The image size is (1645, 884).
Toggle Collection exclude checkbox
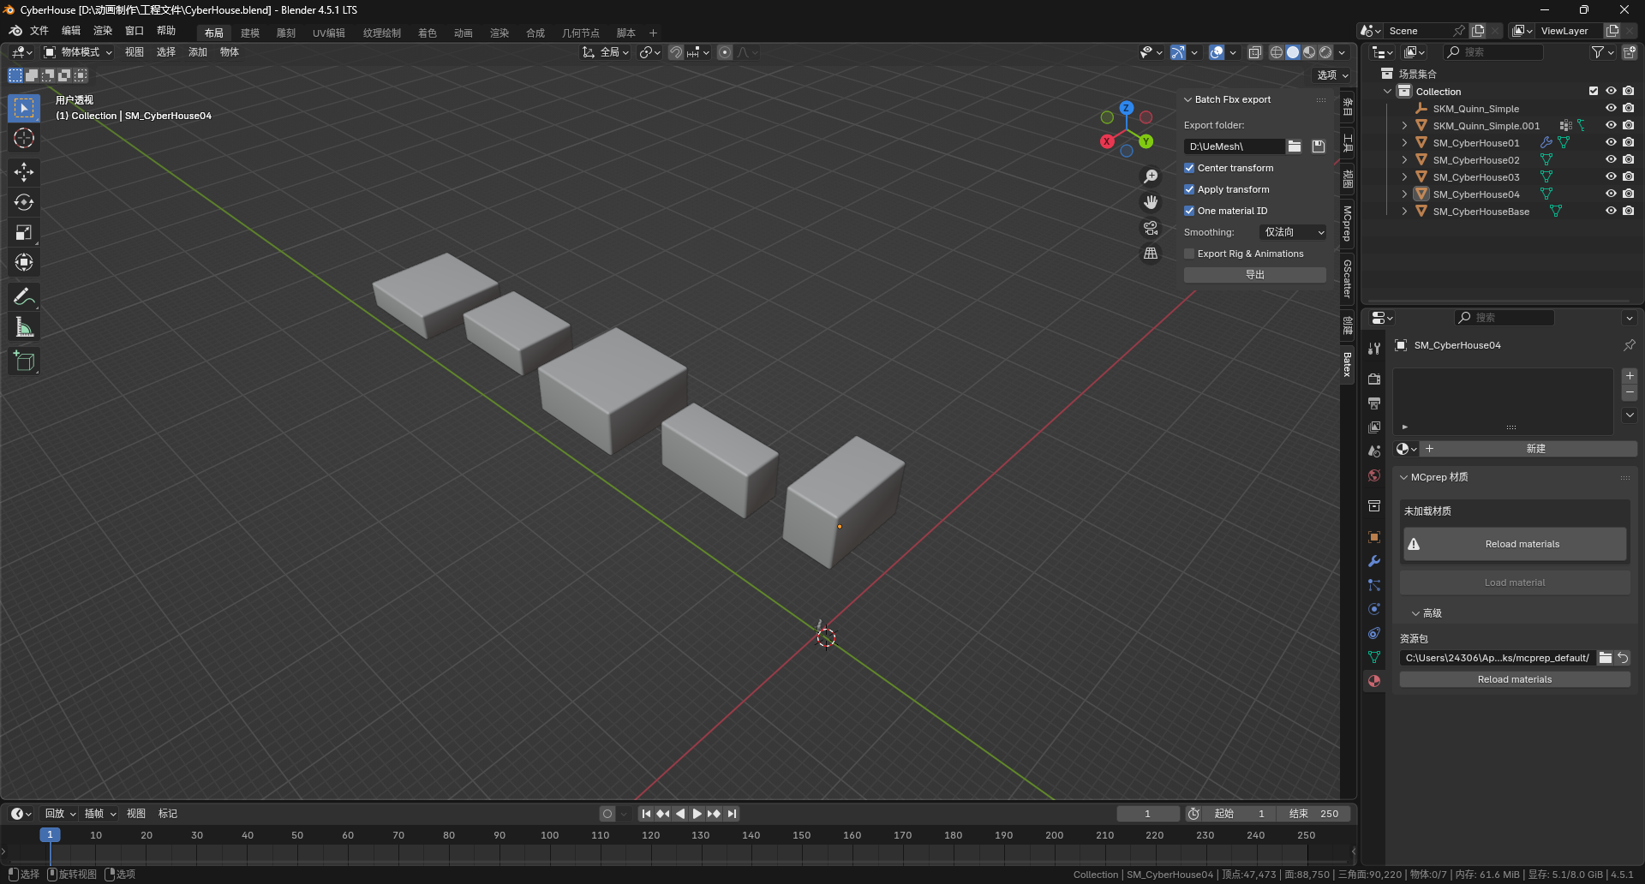[x=1594, y=91]
